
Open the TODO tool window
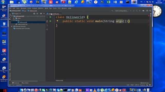point(25,83)
